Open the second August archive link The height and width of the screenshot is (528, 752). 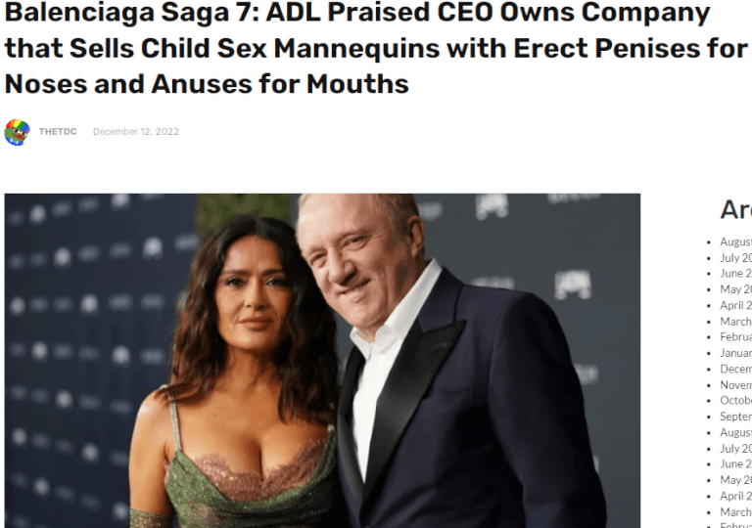(735, 432)
